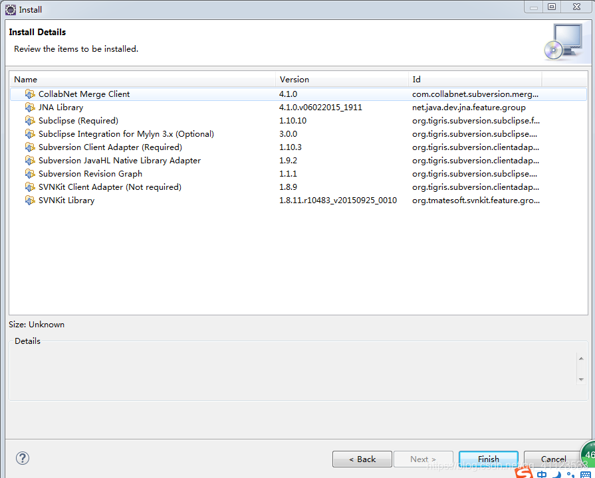Select the CollabNet Merge Client row
Image resolution: width=595 pixels, height=478 pixels.
[x=298, y=94]
